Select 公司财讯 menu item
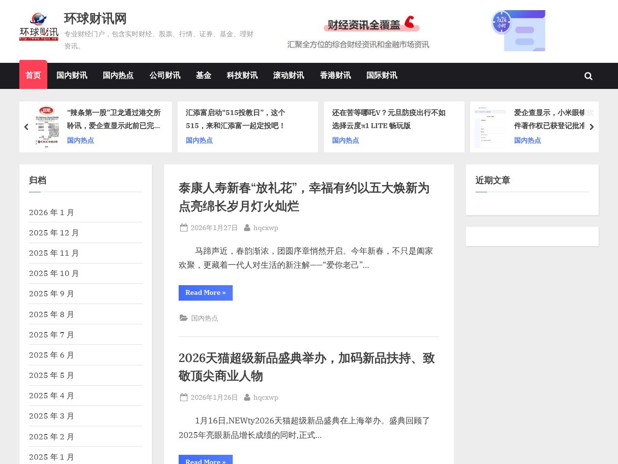 (165, 75)
